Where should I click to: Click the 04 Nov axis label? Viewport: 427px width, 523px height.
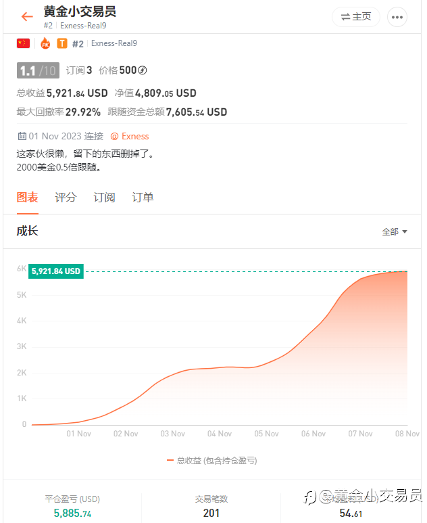pyautogui.click(x=220, y=434)
